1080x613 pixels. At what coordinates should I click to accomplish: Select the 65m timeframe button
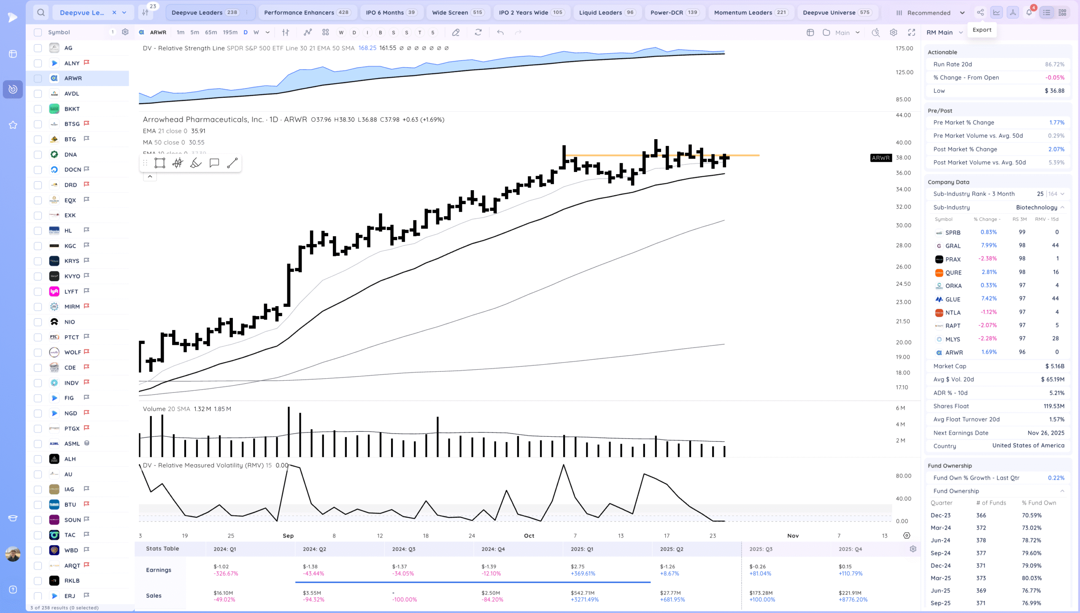(x=211, y=32)
